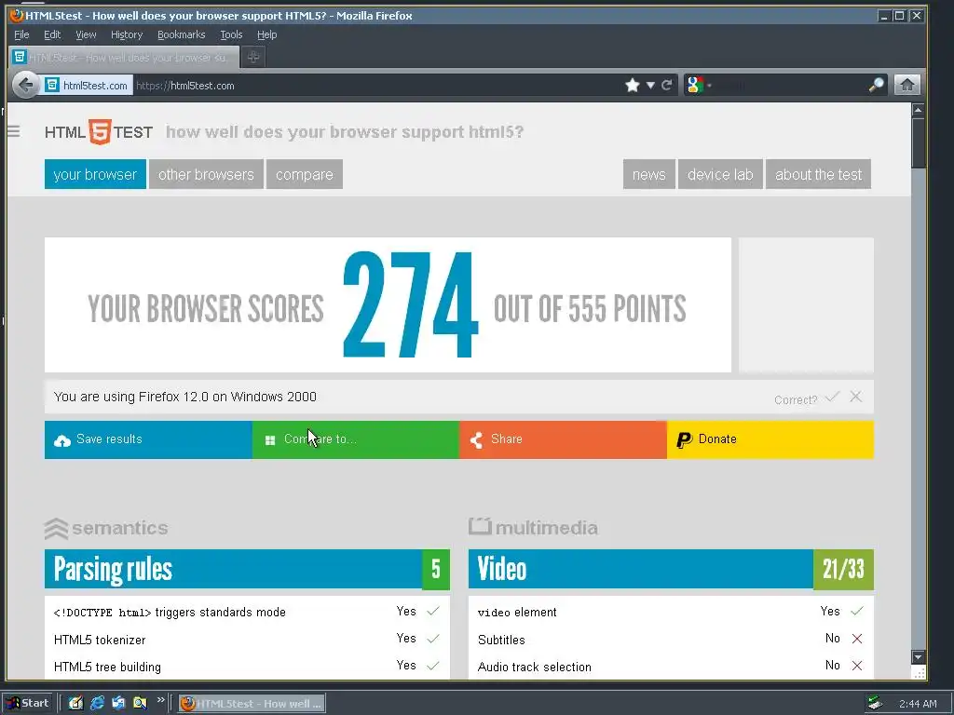This screenshot has height=715, width=954.
Task: Open the History menu
Action: click(x=127, y=34)
